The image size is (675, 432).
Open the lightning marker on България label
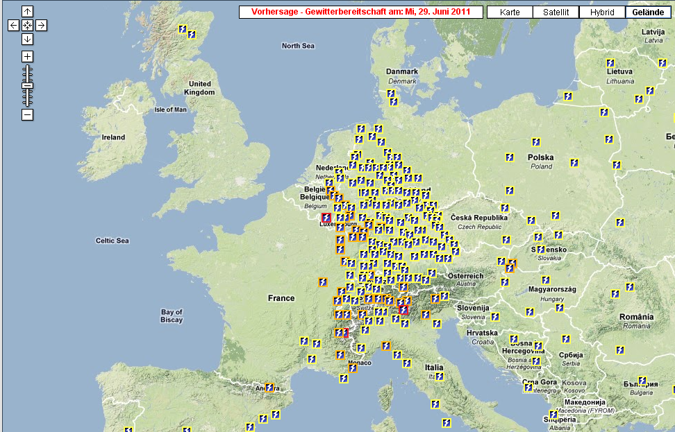pos(642,381)
